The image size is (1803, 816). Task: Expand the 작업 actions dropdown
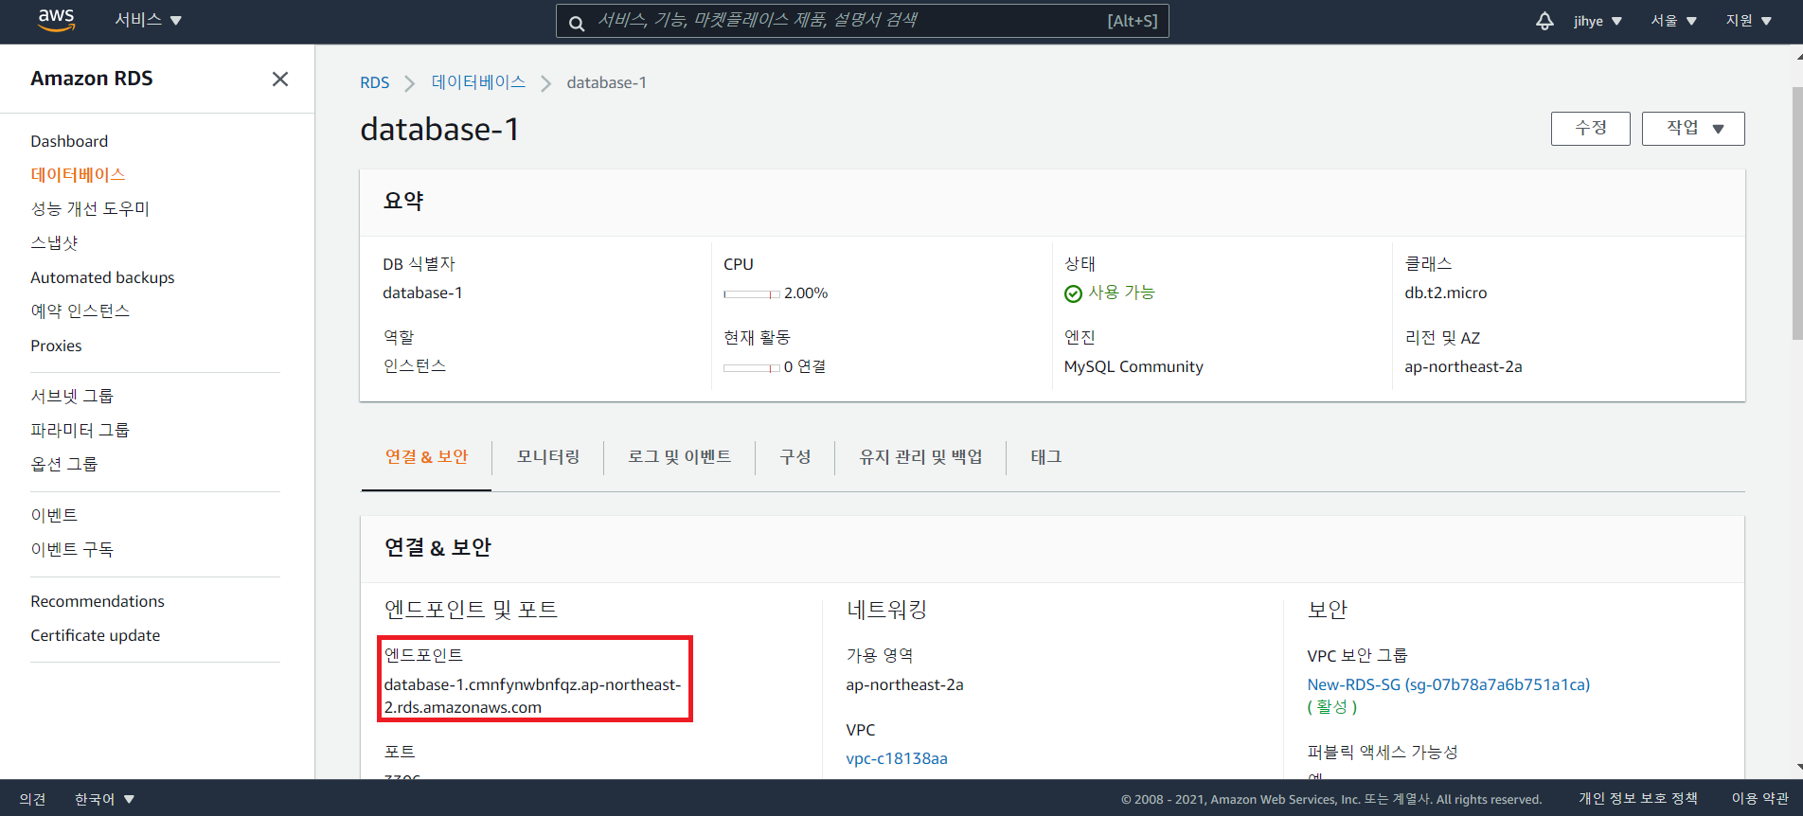[x=1693, y=129]
